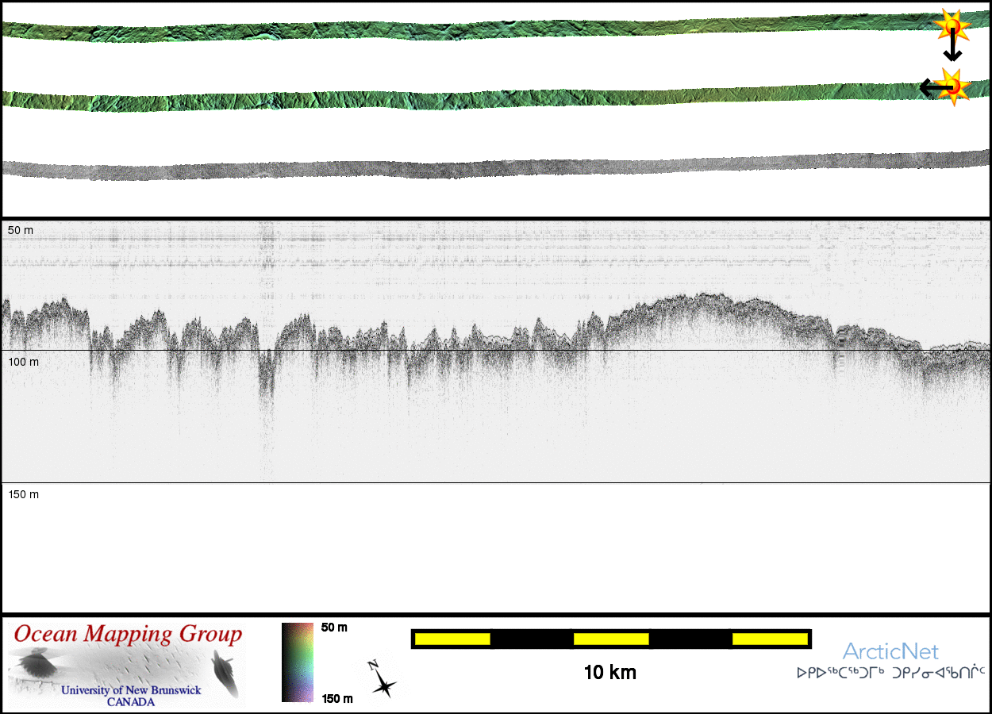Click the yellow-black distance scale bar
Screen dimensions: 992x714
point(610,639)
